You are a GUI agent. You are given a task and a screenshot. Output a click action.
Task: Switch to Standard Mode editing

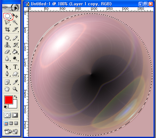coord(7,115)
